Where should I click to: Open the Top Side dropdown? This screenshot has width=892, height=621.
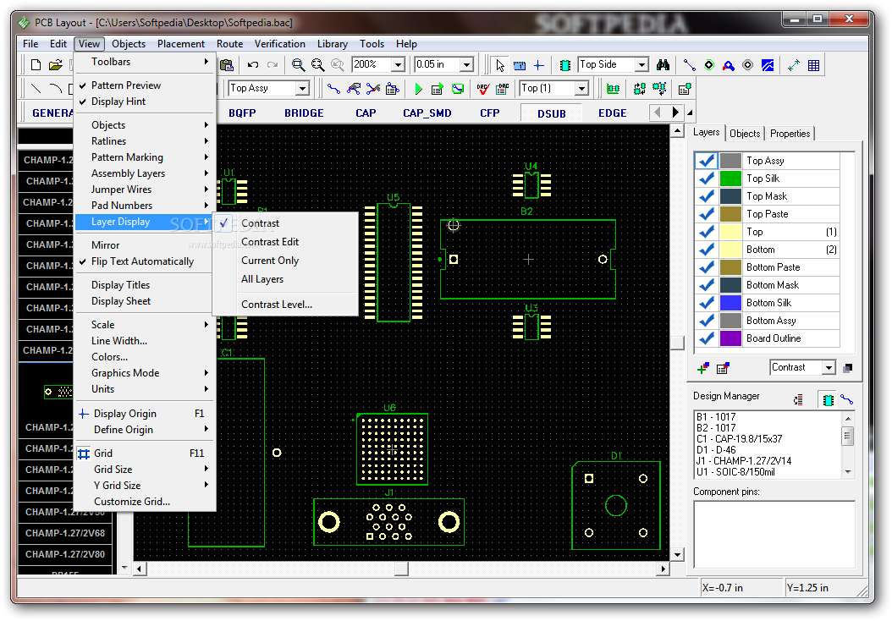click(641, 65)
